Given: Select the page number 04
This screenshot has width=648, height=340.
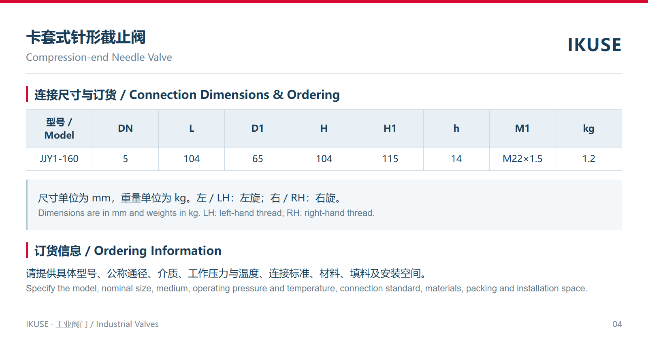Looking at the screenshot, I should click(x=617, y=324).
